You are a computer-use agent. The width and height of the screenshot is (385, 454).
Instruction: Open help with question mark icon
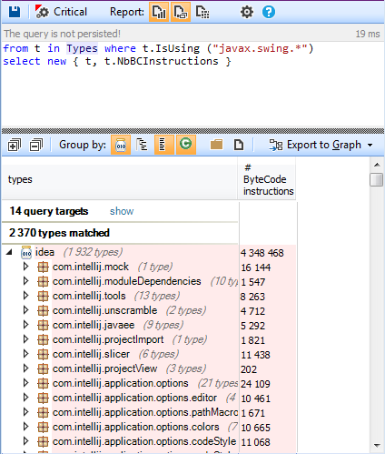click(x=269, y=12)
